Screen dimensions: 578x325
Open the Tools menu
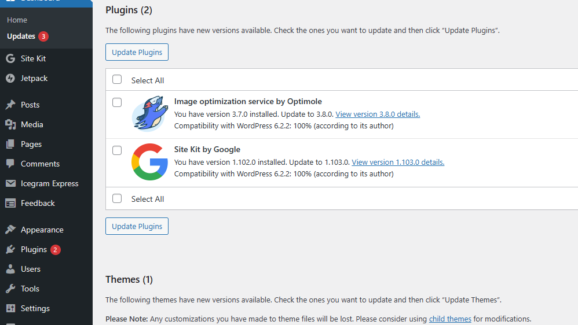point(30,289)
